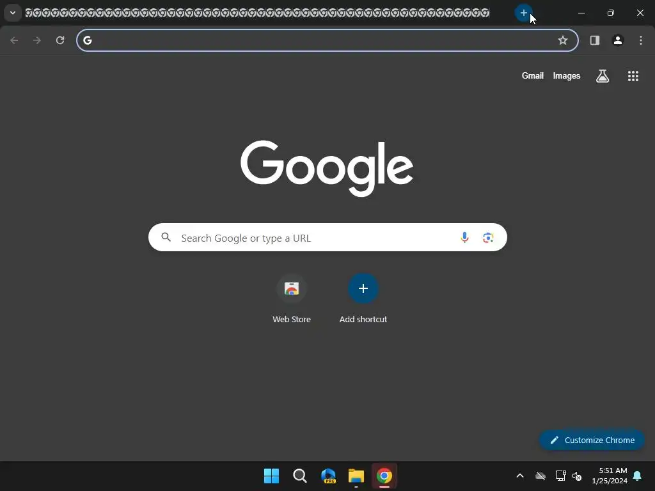
Task: Click the Search Google or type a URL box
Action: point(327,238)
